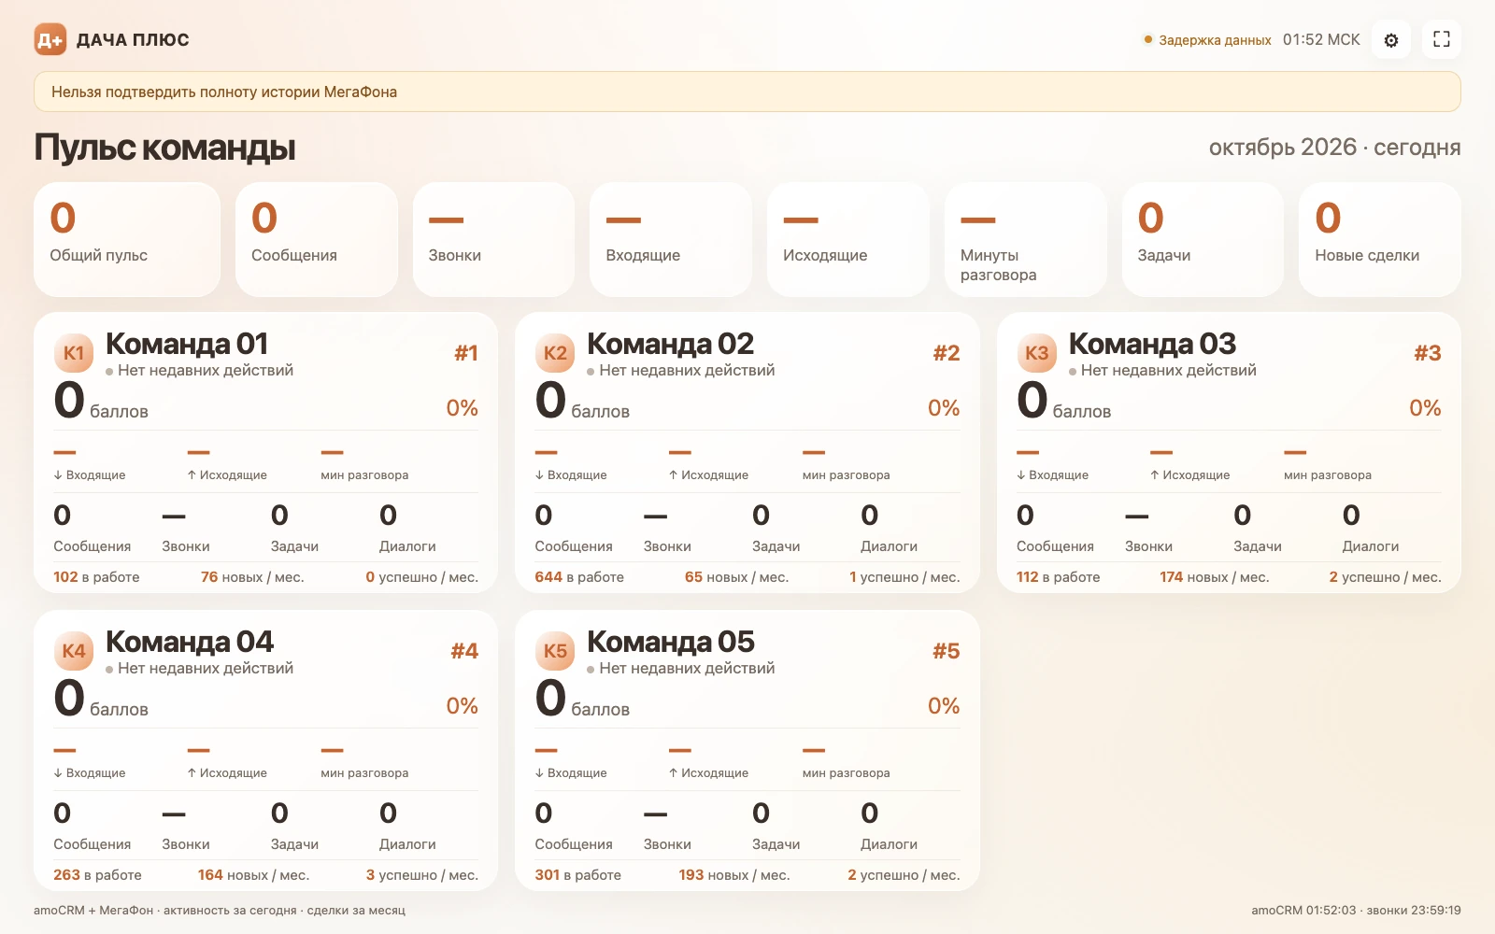Click the МегаФон history warning banner

pos(747,92)
